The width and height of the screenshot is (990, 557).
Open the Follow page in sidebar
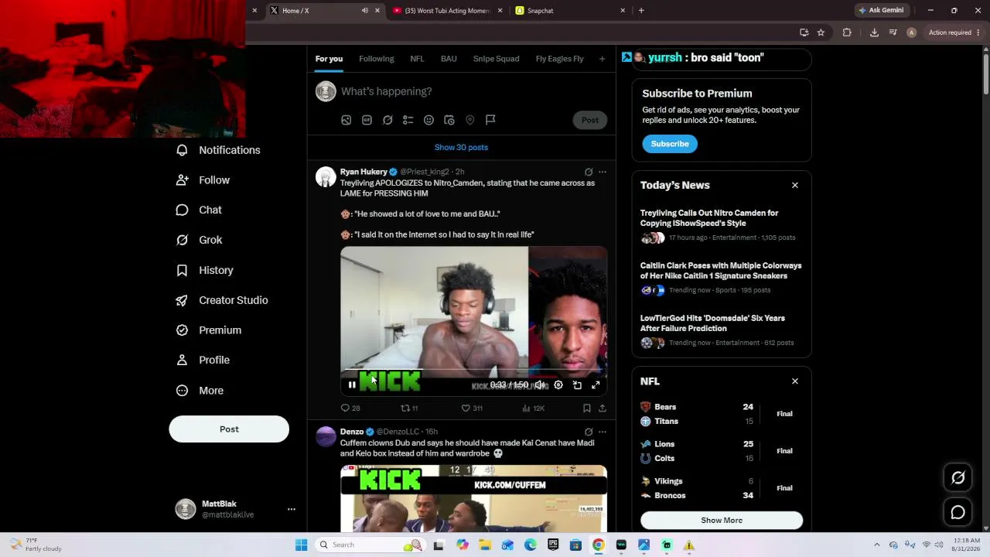(x=203, y=180)
